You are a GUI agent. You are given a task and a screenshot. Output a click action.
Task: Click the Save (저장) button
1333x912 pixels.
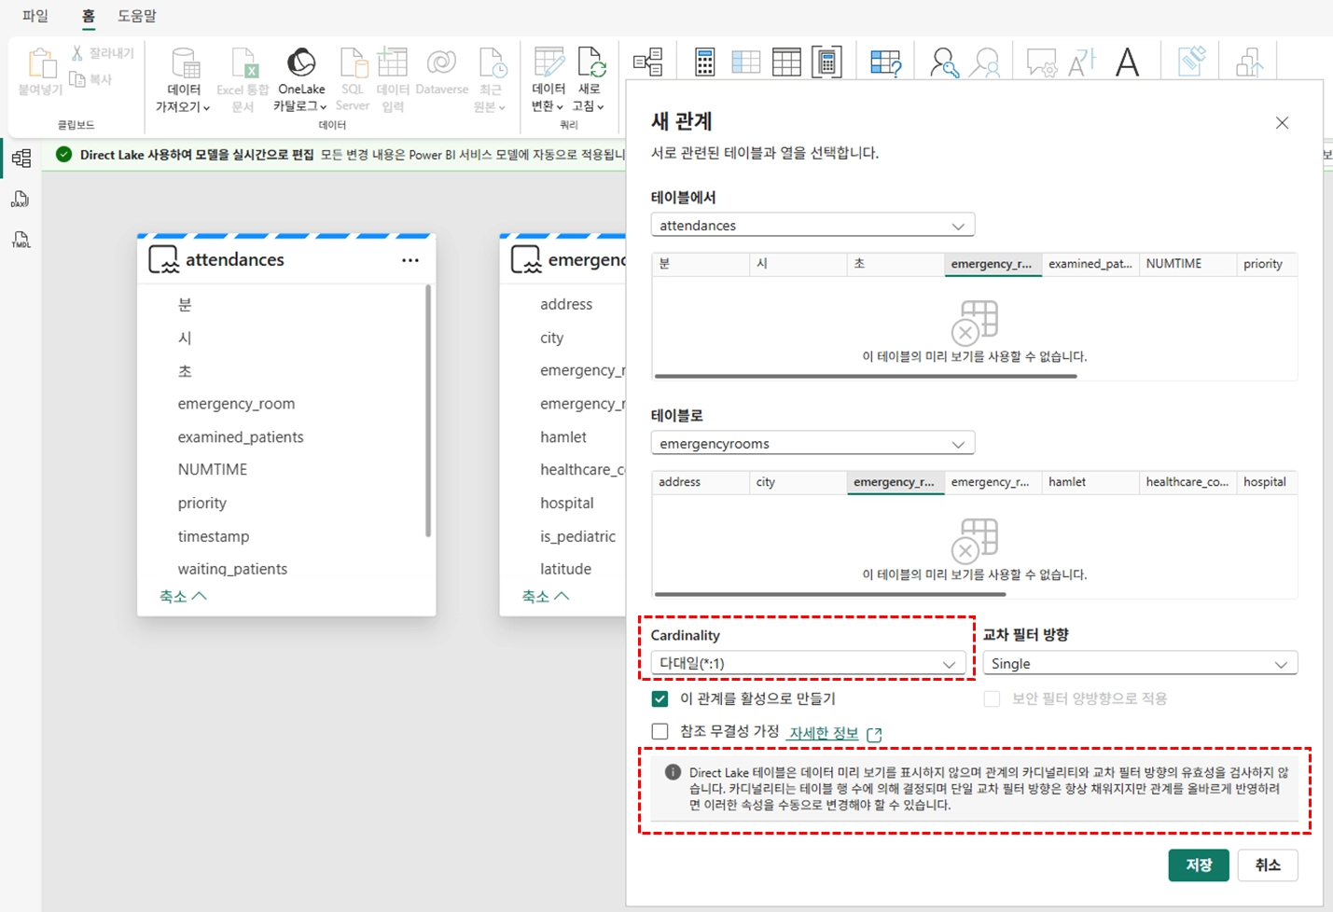click(1198, 865)
